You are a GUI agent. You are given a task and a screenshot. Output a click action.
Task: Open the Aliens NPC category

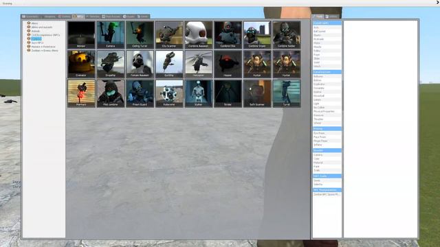34,23
